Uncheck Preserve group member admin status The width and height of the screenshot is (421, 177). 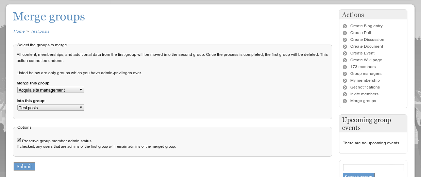[19, 140]
